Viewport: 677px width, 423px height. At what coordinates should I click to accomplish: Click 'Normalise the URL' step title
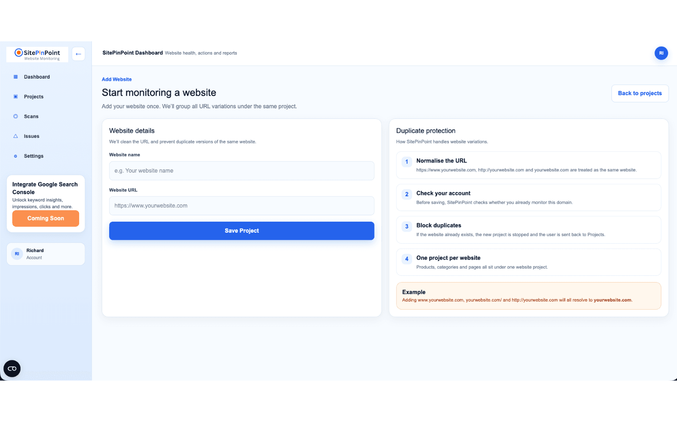click(441, 161)
